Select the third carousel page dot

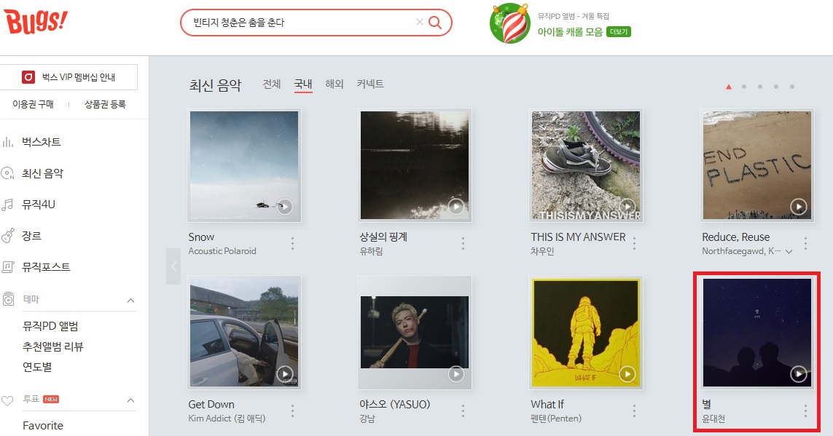(x=760, y=87)
